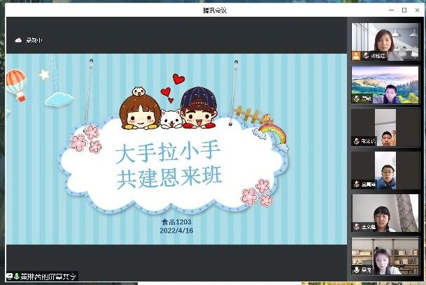Screen dimensions: 426x285
Task: Select the fifth participant's video thumbnail
Action: click(x=385, y=212)
